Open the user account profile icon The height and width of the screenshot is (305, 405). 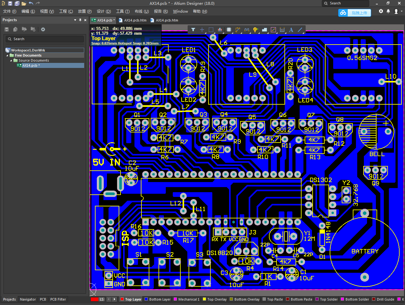(x=396, y=11)
